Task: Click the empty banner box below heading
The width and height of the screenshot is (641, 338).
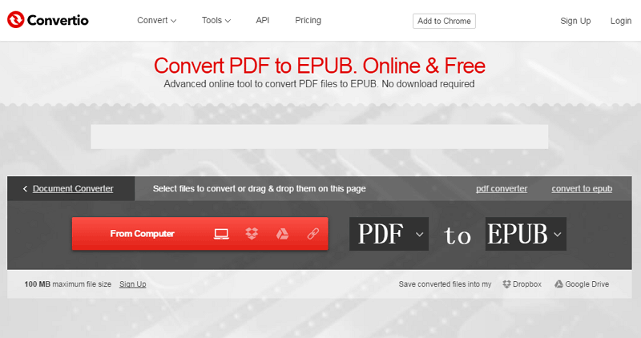Action: tap(319, 136)
